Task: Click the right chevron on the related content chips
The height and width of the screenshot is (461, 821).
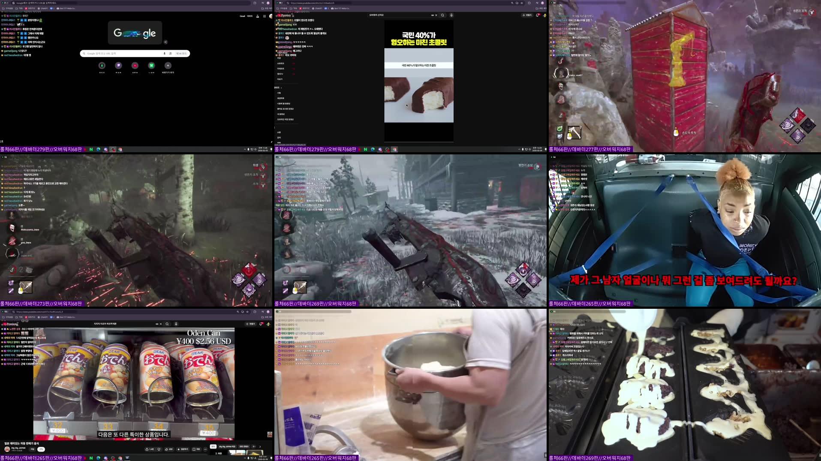Action: pos(260,447)
